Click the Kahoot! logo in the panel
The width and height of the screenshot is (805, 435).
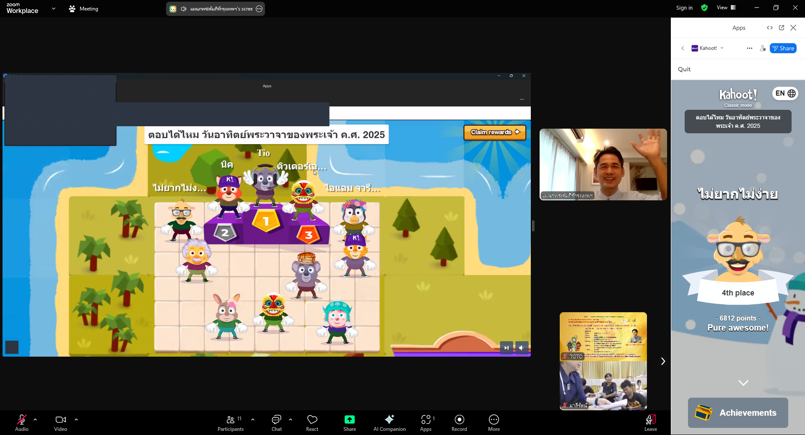(x=738, y=95)
